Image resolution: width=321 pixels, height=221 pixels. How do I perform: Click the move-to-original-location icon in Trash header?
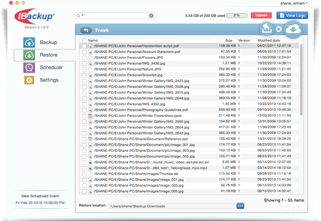click(x=266, y=29)
